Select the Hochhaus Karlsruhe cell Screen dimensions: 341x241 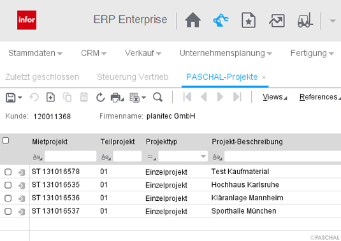245,185
